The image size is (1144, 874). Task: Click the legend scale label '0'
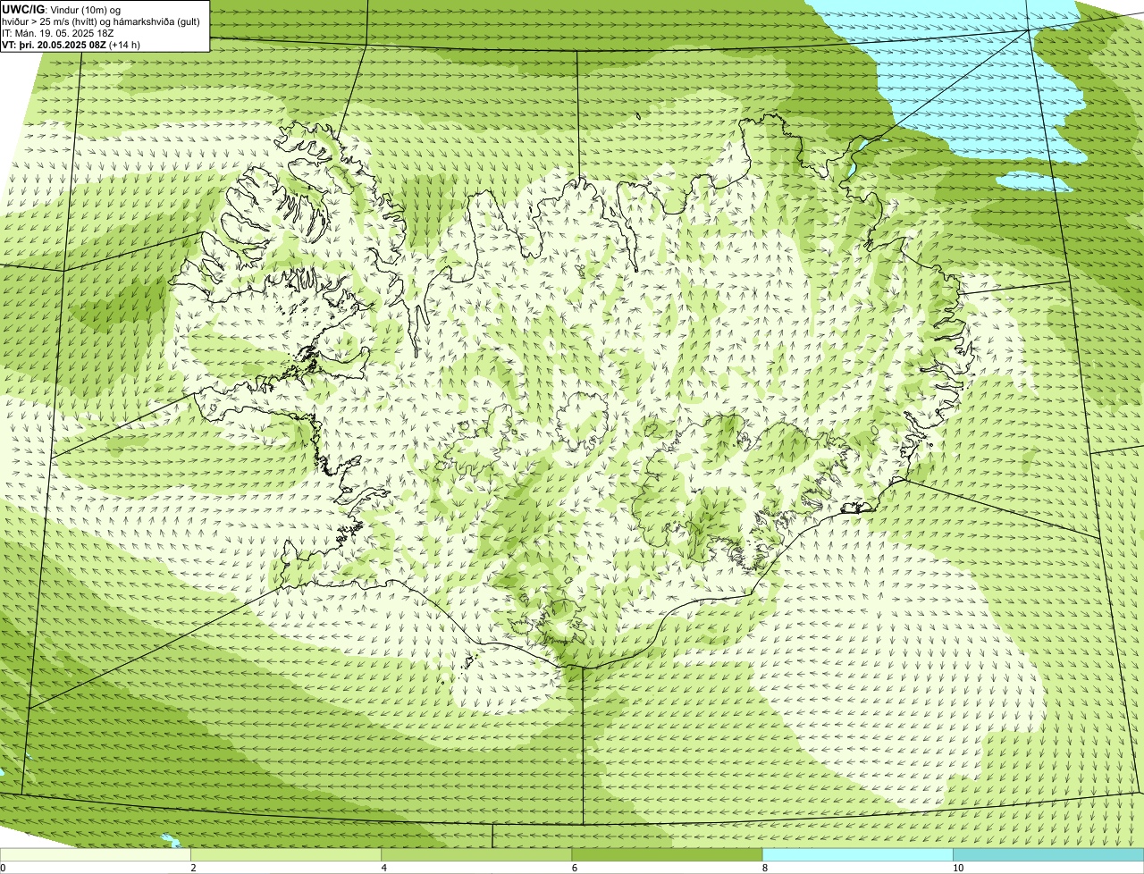[3, 868]
